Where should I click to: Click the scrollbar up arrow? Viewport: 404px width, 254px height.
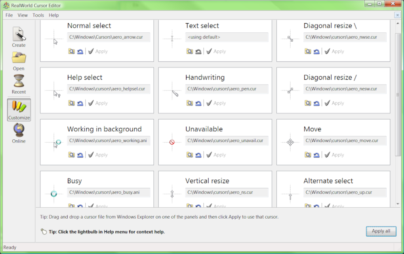tap(398, 23)
